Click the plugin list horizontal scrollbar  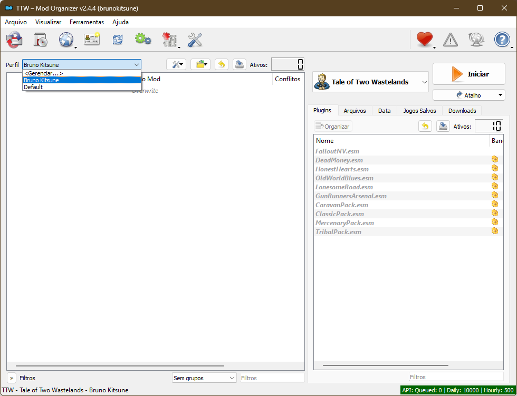386,365
